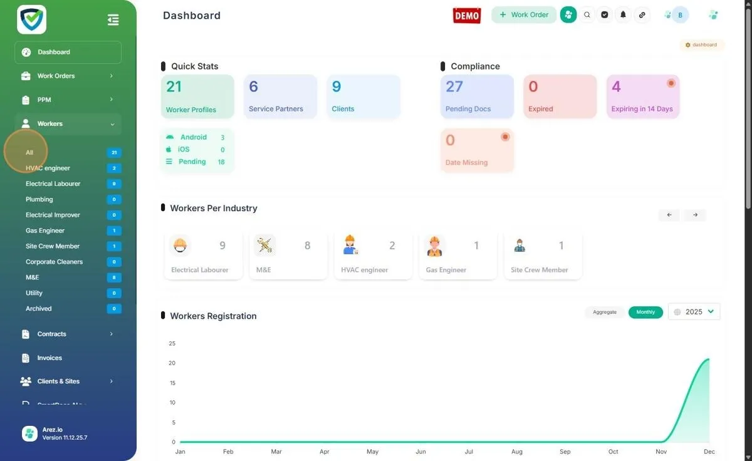Collapse the sidebar using the menu-fold icon
Viewport: 752px width, 461px height.
(x=113, y=20)
